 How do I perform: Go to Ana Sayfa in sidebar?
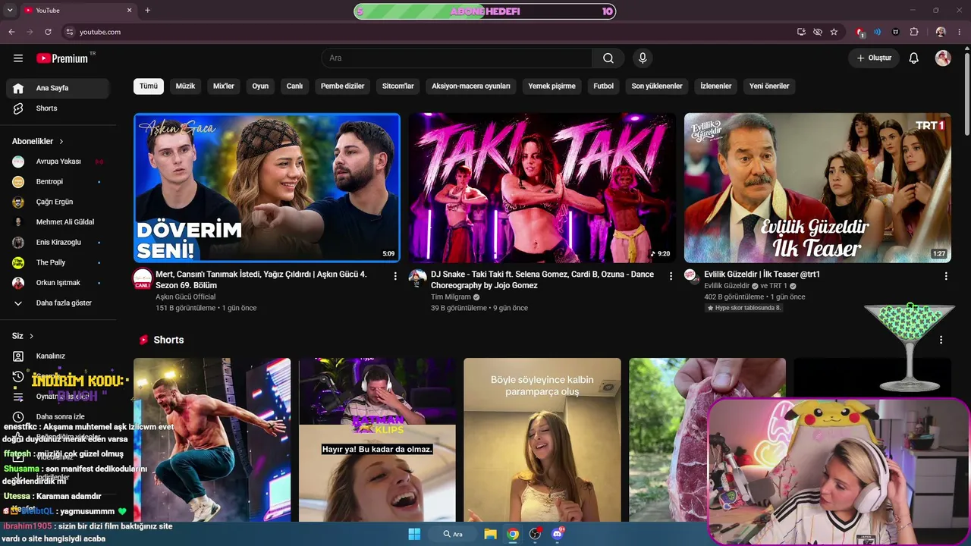click(x=58, y=88)
